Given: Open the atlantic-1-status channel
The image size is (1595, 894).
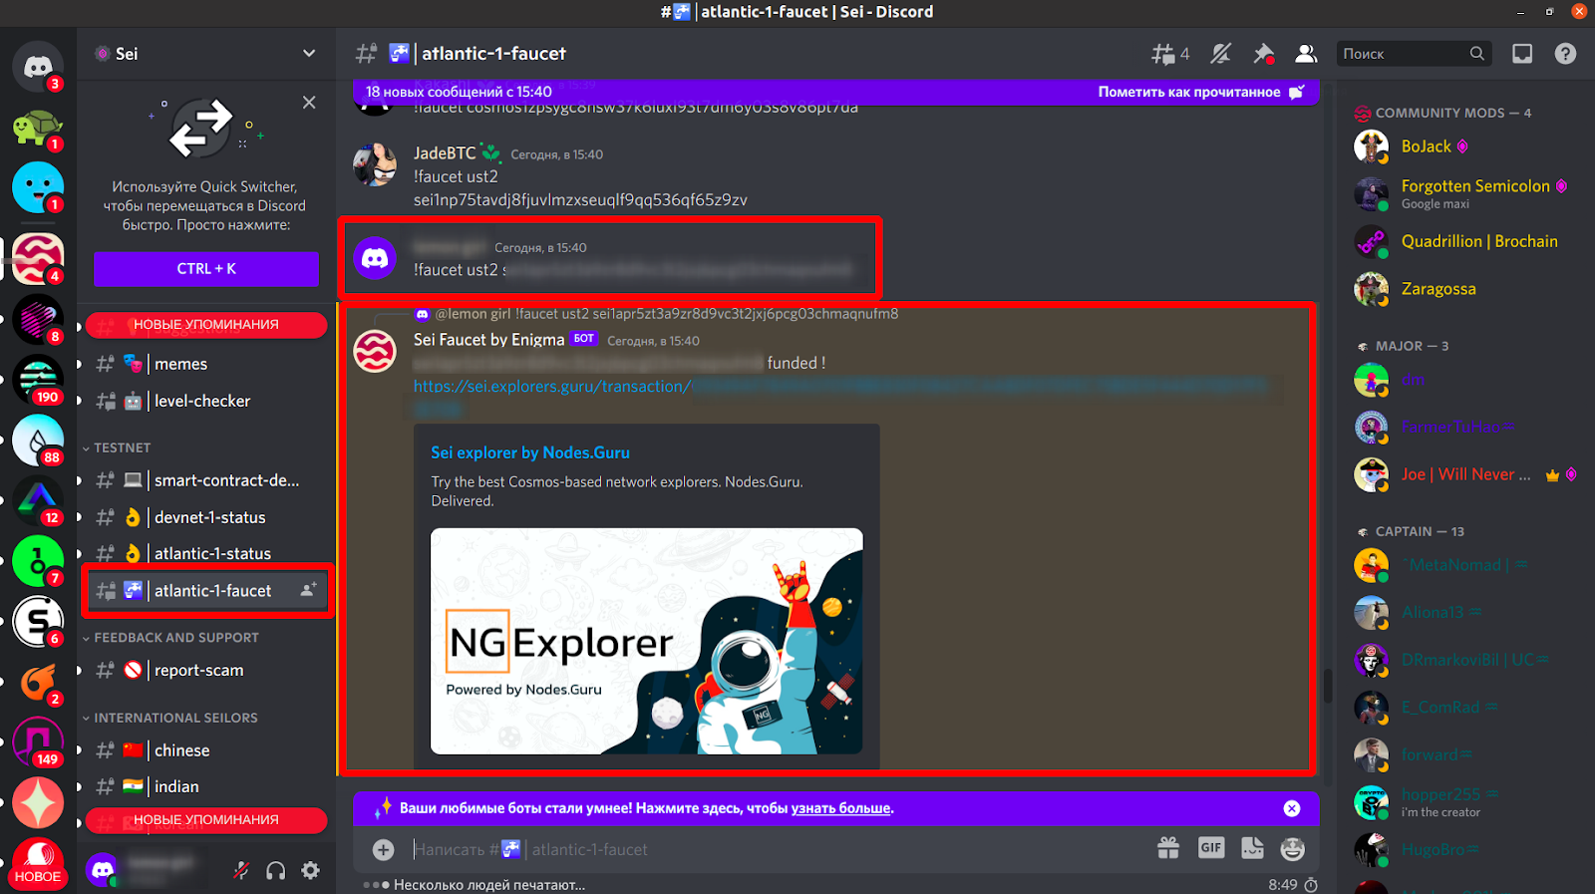Looking at the screenshot, I should click(x=206, y=553).
